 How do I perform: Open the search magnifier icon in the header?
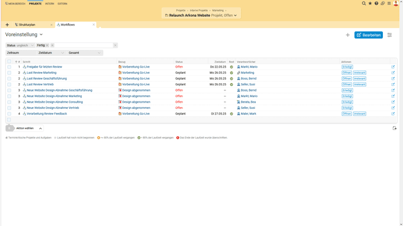tap(364, 3)
